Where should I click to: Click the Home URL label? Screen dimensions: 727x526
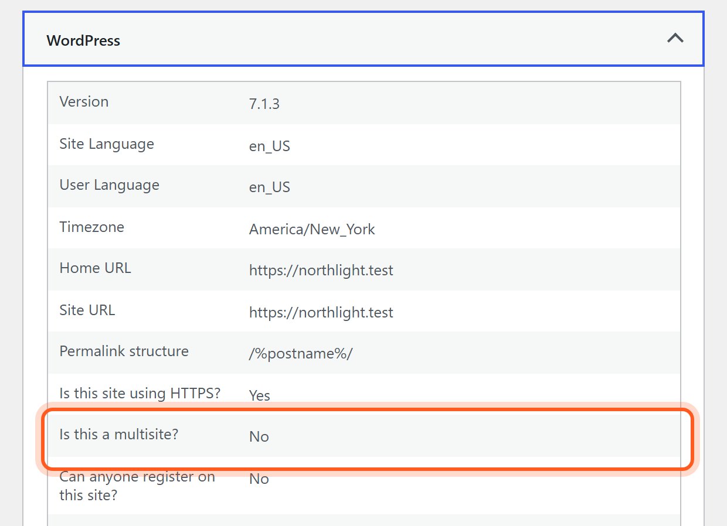[95, 268]
